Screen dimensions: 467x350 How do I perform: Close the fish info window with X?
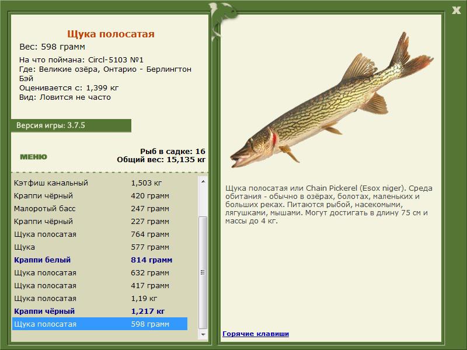[x=456, y=10]
